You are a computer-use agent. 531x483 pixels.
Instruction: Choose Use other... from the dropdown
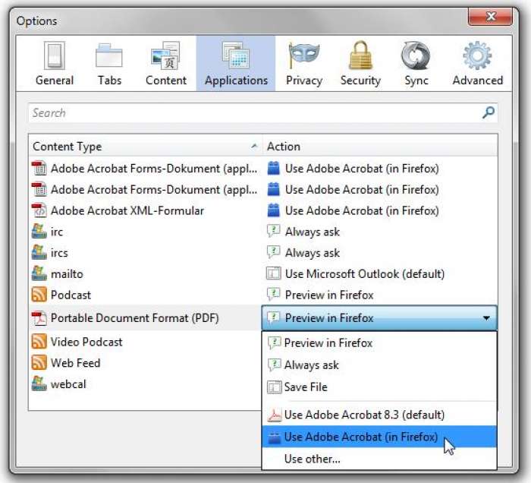click(379, 459)
